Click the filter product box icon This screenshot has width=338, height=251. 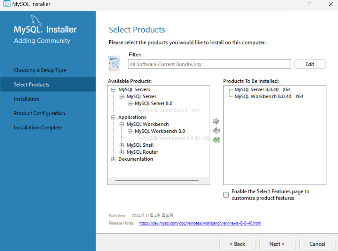point(114,64)
